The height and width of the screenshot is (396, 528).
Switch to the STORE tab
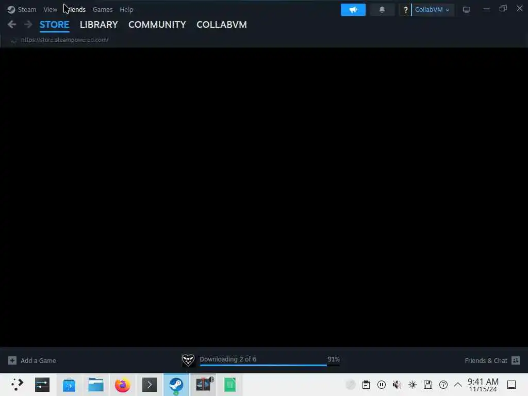[54, 25]
